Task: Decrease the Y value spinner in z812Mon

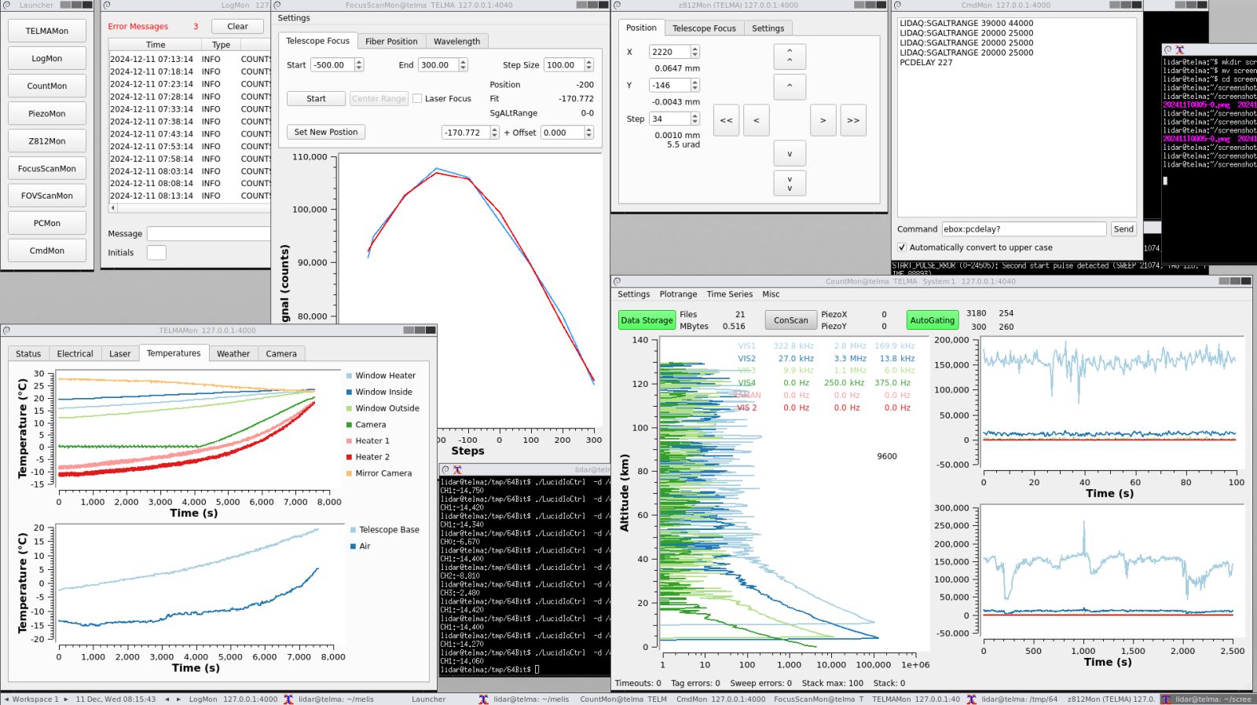Action: click(x=694, y=88)
